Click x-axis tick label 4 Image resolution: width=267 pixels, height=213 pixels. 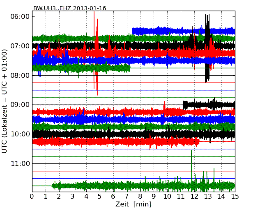pyautogui.click(x=86, y=197)
